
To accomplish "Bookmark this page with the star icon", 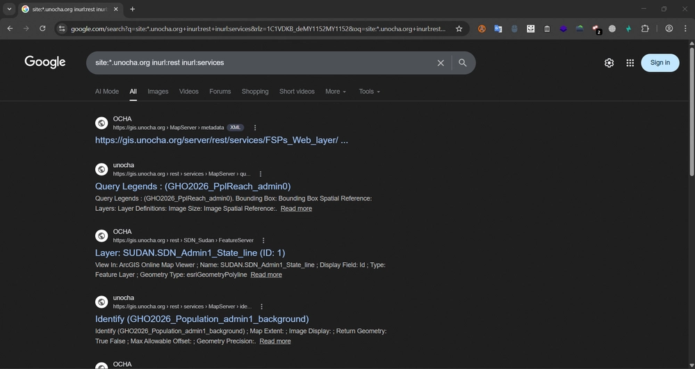I will point(459,28).
